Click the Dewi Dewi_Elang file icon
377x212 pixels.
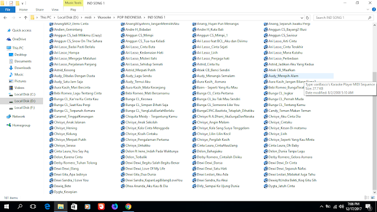click(x=51, y=169)
